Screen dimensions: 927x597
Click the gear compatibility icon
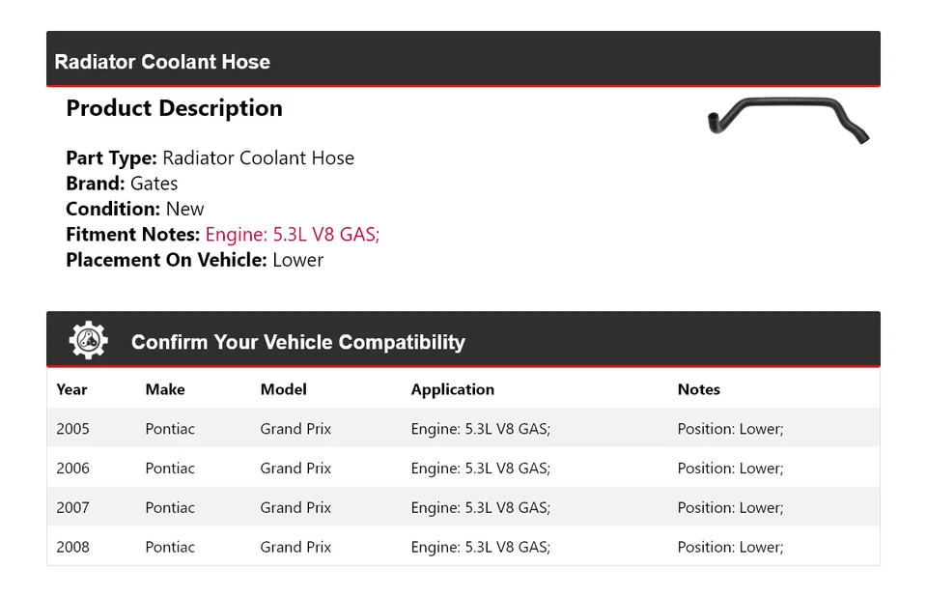(88, 341)
